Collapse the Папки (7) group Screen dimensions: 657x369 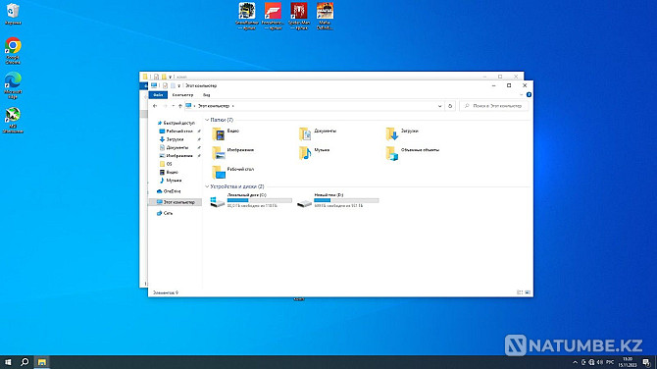pyautogui.click(x=207, y=120)
